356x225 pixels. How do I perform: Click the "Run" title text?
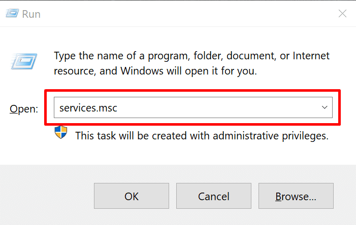[x=30, y=14]
